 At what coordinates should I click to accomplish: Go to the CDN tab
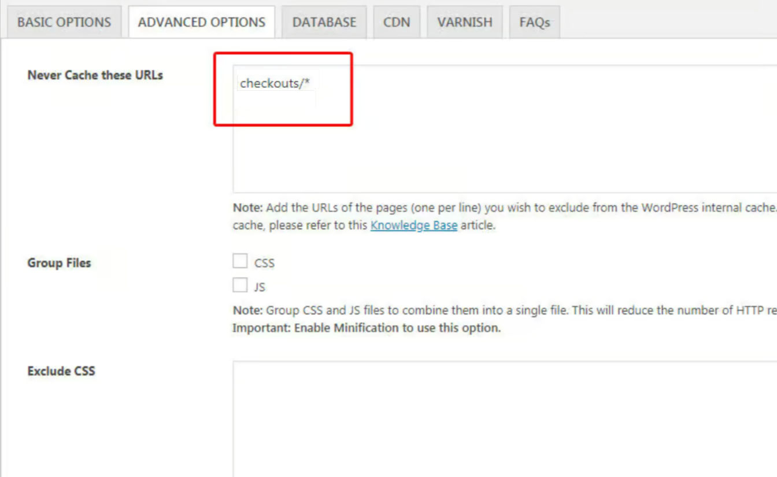point(396,23)
